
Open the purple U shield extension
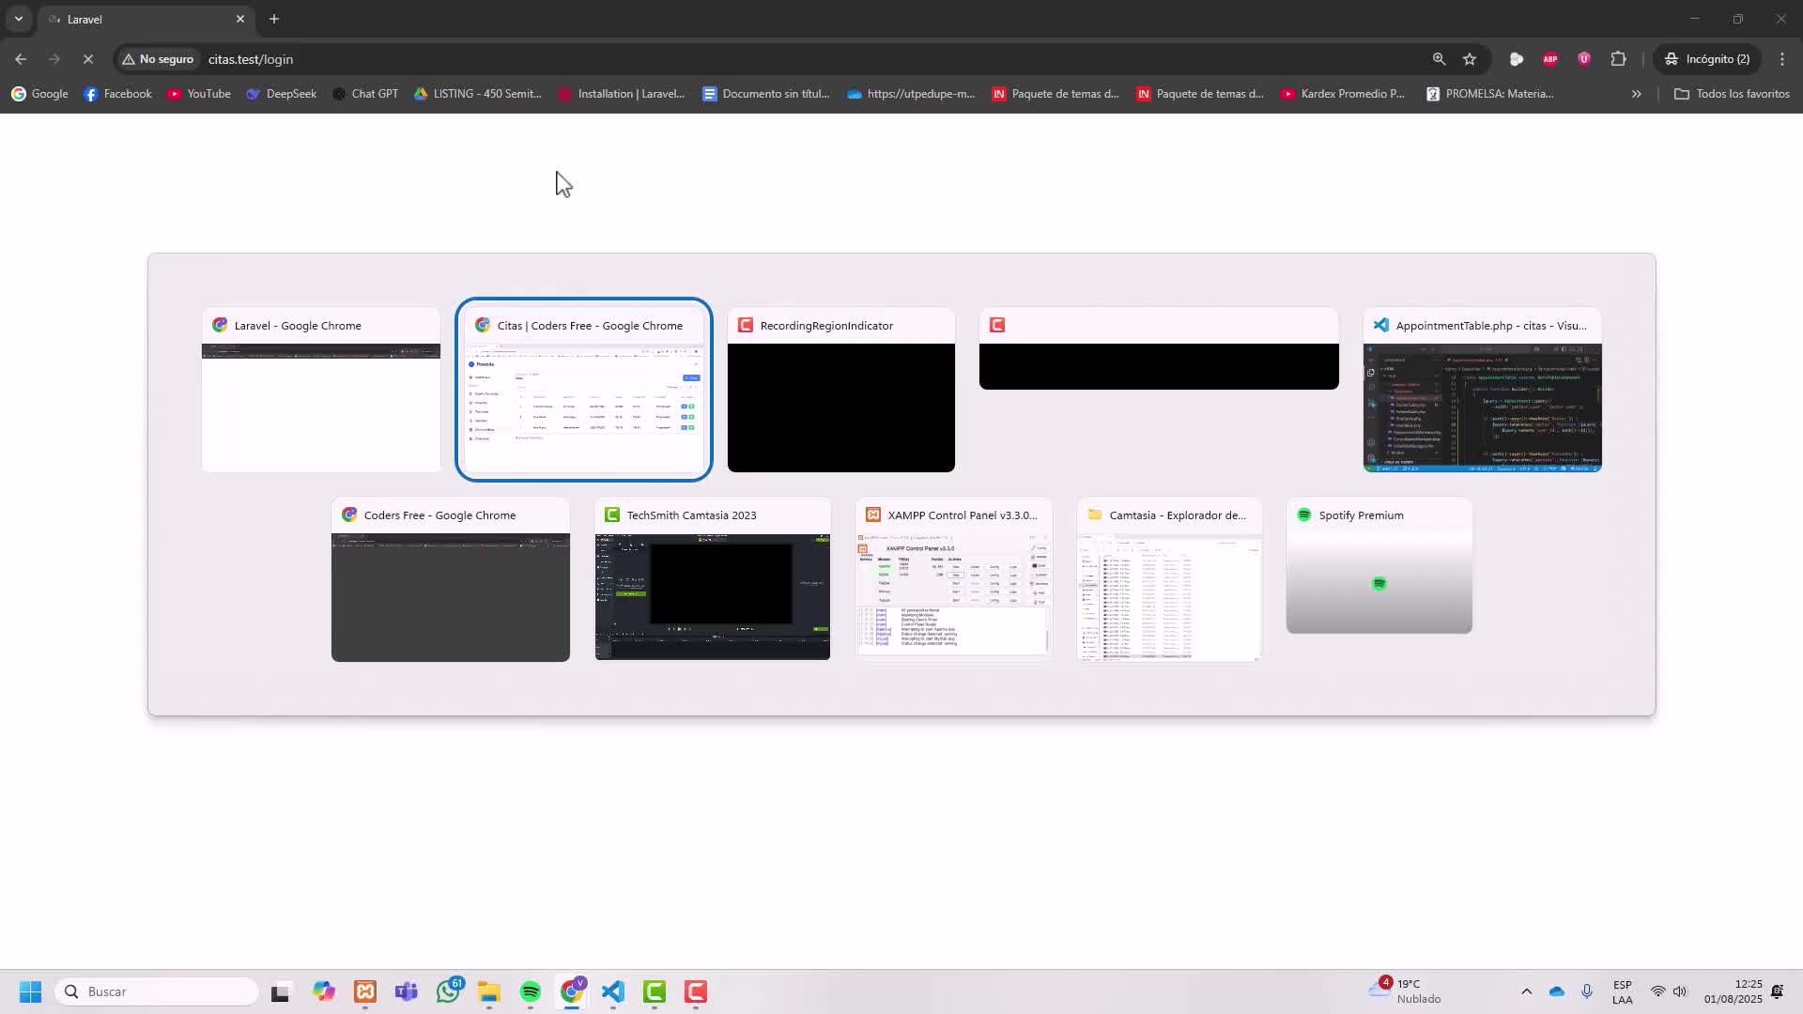tap(1584, 59)
